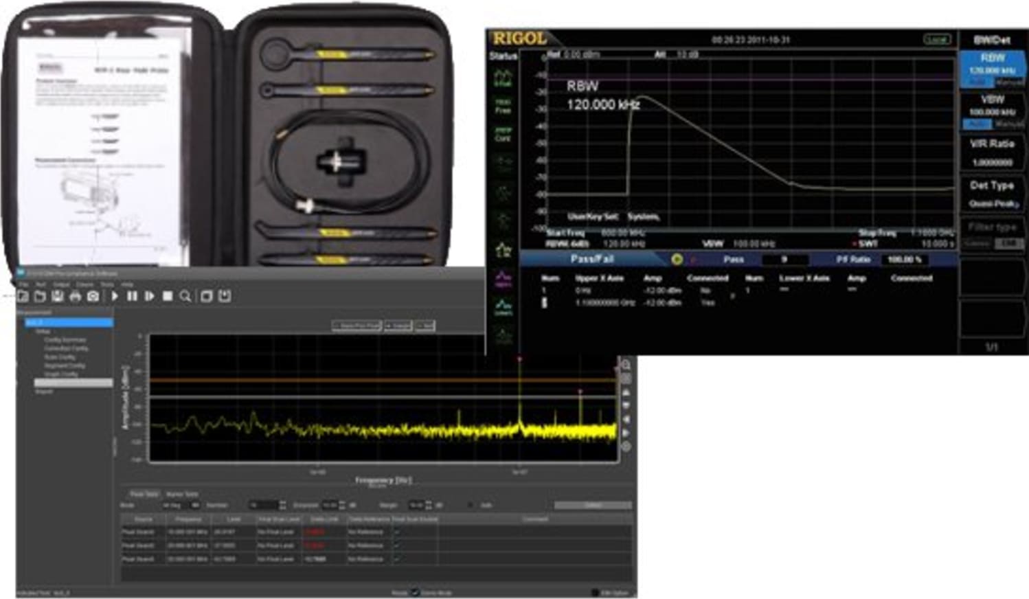Toggle the EMI Option checkbox in status bar

596,592
